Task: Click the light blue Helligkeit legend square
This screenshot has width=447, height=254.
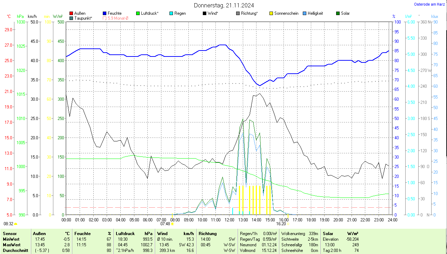Action: (x=304, y=13)
